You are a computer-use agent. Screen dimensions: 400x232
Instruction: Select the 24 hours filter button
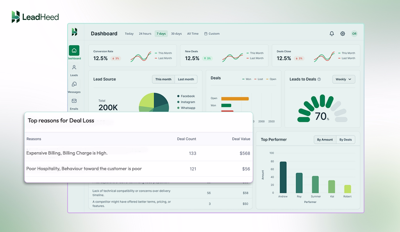click(145, 34)
